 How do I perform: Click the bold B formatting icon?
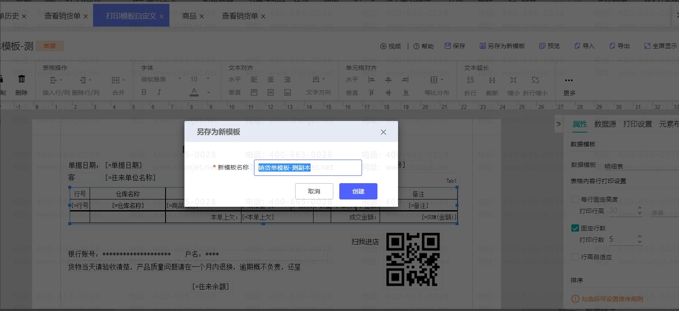(144, 92)
